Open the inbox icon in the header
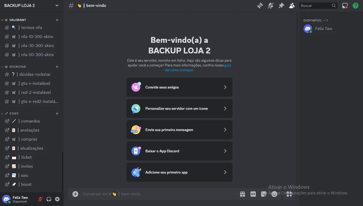 345,6
